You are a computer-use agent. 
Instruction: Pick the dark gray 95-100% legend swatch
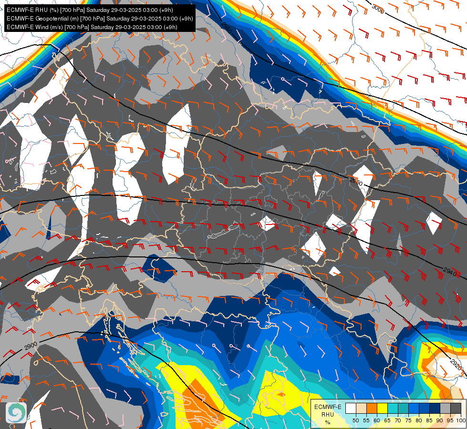coord(456,408)
